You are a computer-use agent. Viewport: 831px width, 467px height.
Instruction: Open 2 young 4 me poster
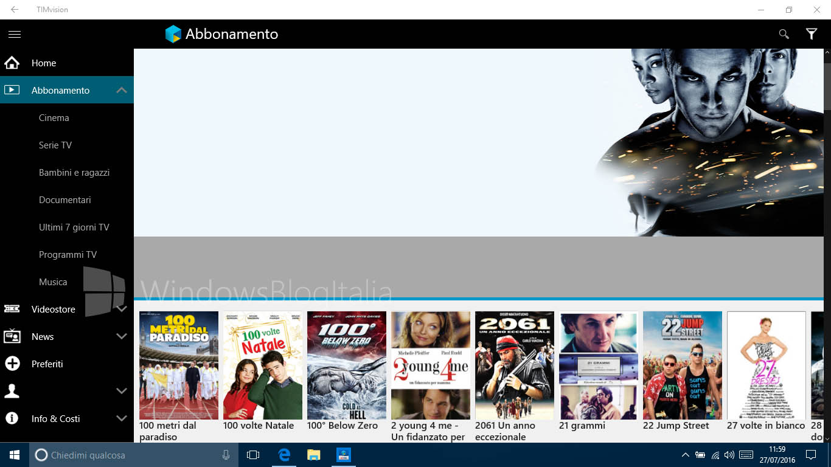(431, 365)
